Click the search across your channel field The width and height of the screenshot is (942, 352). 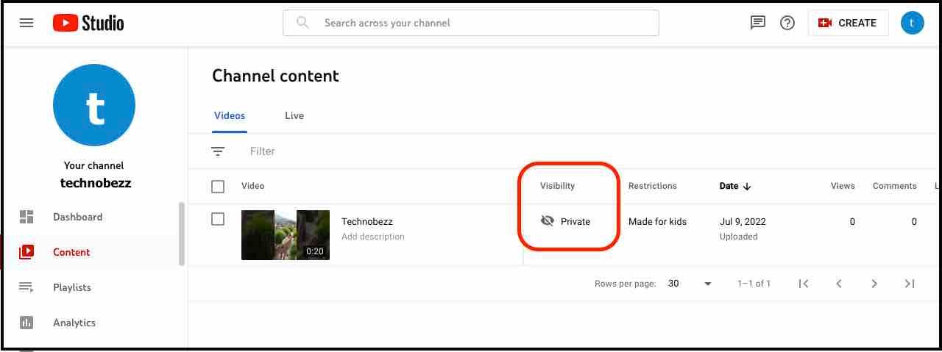(x=471, y=23)
